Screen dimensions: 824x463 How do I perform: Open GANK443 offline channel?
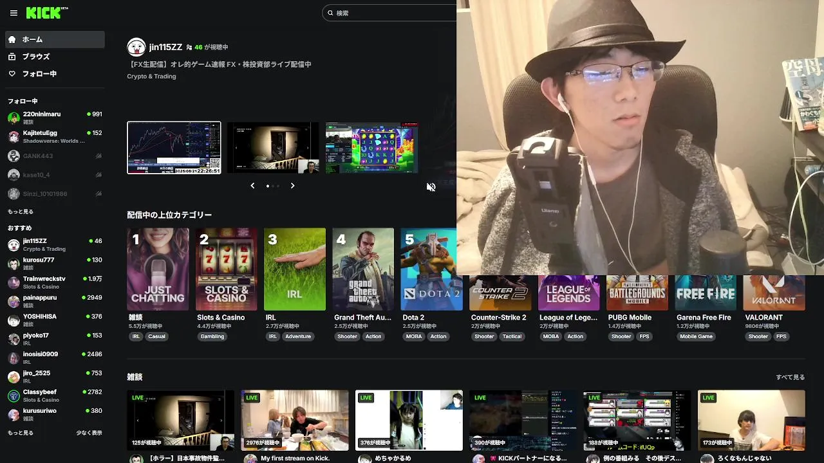point(55,156)
